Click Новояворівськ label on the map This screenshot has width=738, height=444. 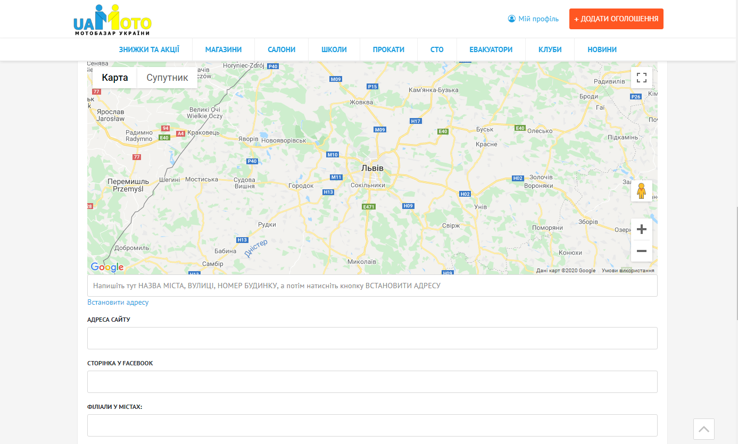tap(285, 140)
